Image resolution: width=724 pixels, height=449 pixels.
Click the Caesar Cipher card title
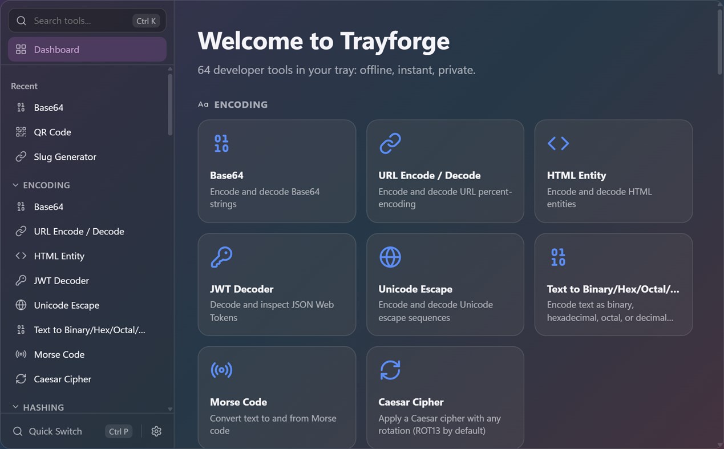pos(411,402)
